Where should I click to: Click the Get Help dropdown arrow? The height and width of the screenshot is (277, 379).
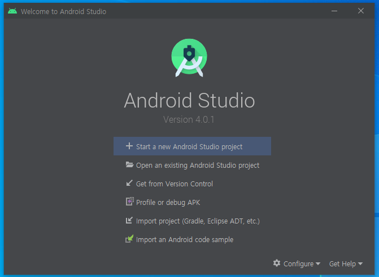(360, 263)
